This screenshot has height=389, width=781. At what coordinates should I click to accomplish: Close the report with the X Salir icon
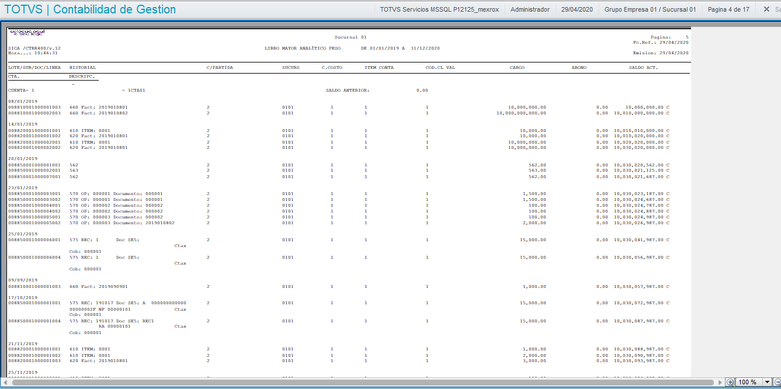pyautogui.click(x=767, y=9)
